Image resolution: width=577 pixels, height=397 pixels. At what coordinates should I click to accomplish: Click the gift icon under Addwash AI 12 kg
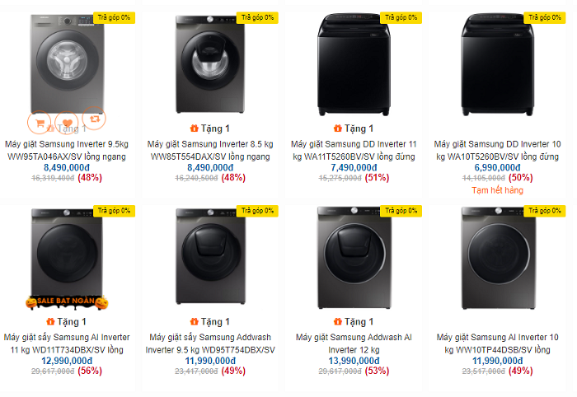click(338, 322)
